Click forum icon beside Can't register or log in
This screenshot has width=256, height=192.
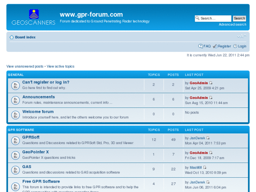click(15, 86)
